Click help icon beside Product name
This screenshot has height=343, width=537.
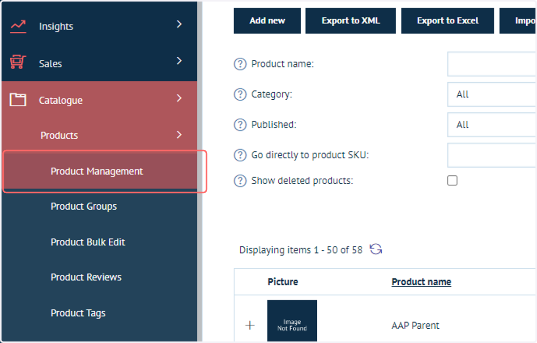(x=240, y=64)
